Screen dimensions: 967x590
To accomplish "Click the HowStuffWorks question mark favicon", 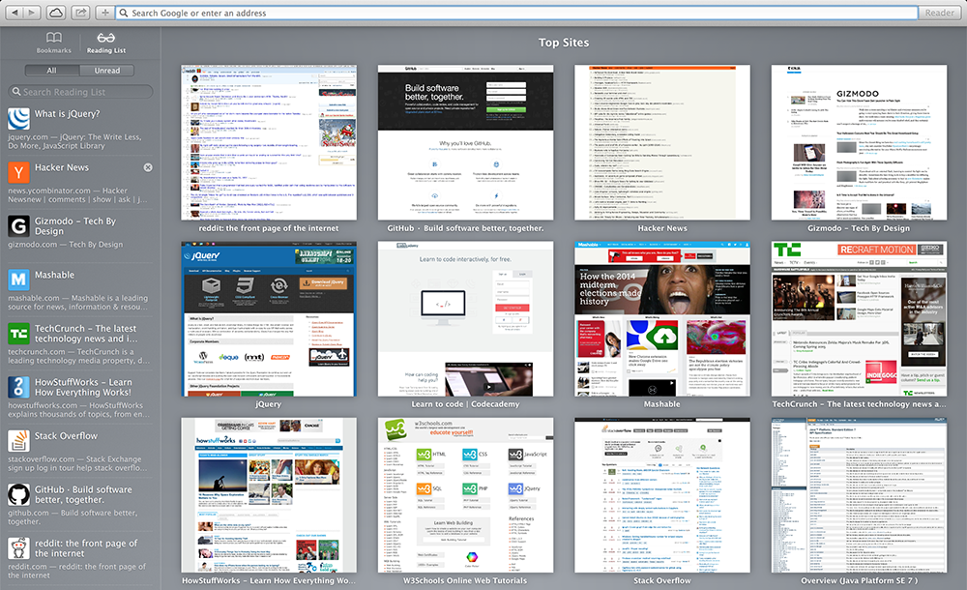I will click(x=18, y=387).
